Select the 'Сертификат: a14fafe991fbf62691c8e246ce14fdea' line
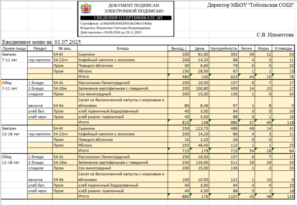 pyautogui.click(x=116, y=23)
